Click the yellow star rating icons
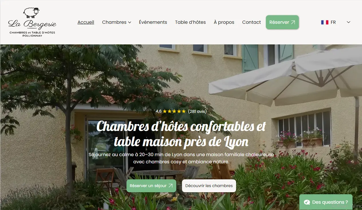 pyautogui.click(x=174, y=111)
